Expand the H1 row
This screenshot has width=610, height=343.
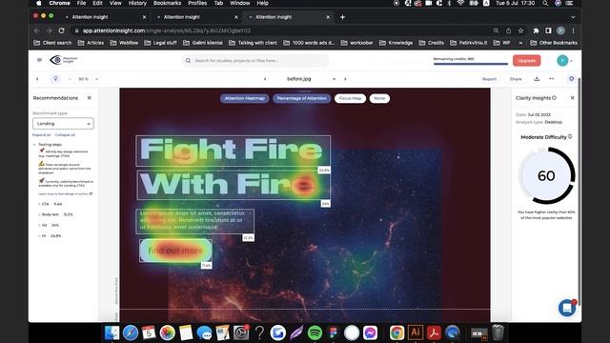[39, 235]
